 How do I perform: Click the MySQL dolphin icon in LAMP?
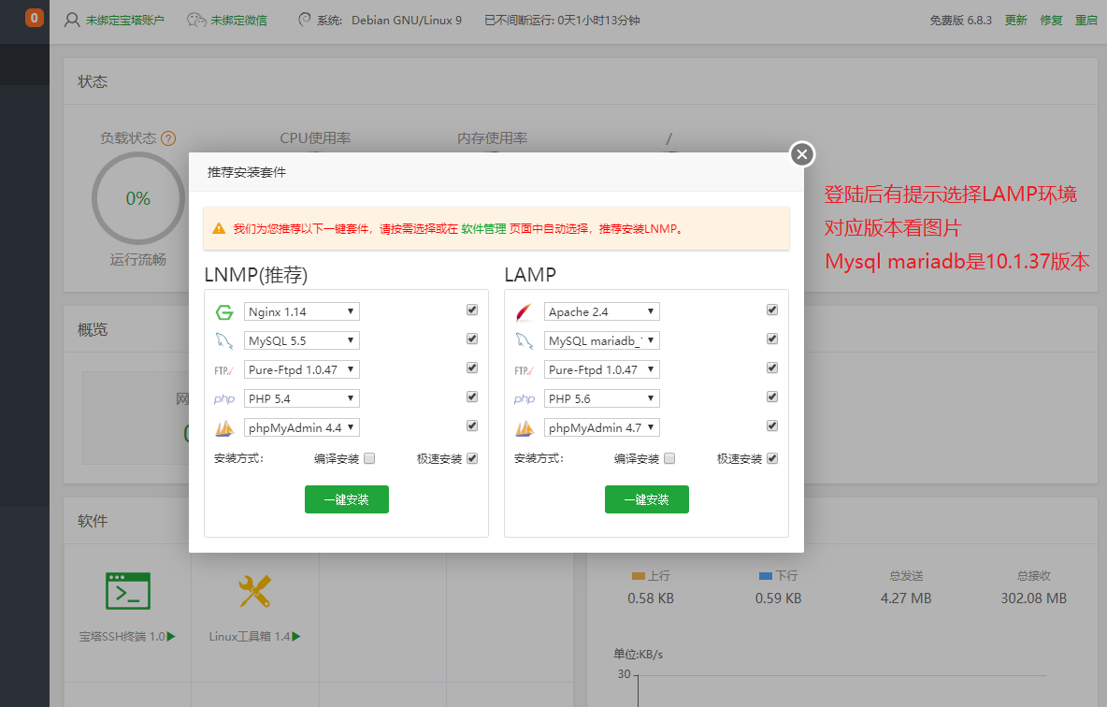(525, 341)
